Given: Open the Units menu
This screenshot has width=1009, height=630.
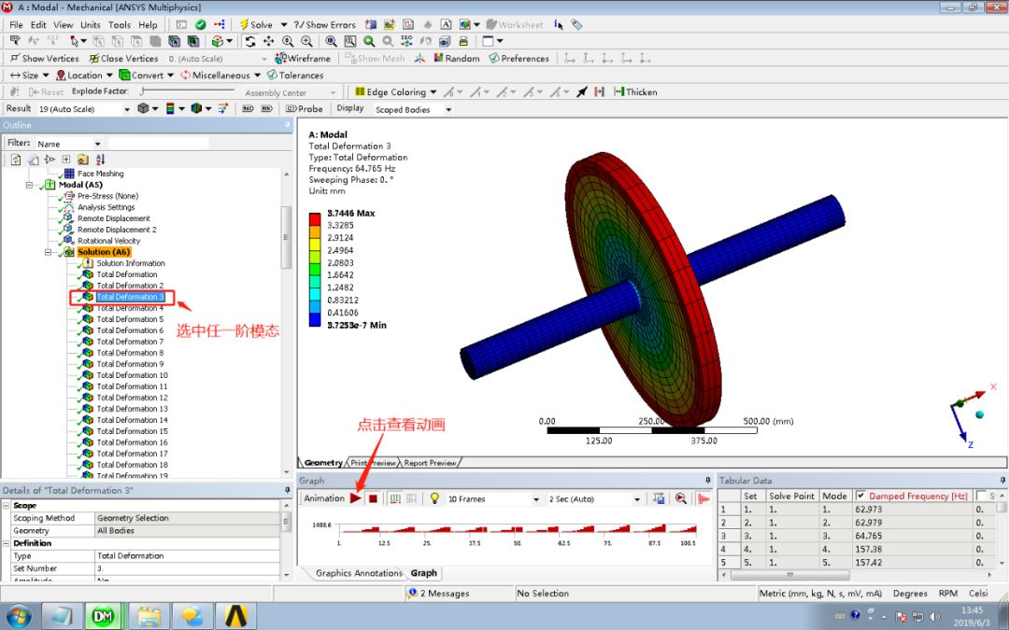Looking at the screenshot, I should pyautogui.click(x=90, y=24).
